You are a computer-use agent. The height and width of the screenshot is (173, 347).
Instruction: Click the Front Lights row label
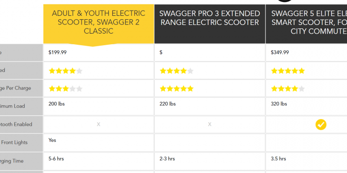[14, 142]
